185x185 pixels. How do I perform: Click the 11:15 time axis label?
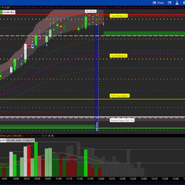pyautogui.click(x=69, y=179)
